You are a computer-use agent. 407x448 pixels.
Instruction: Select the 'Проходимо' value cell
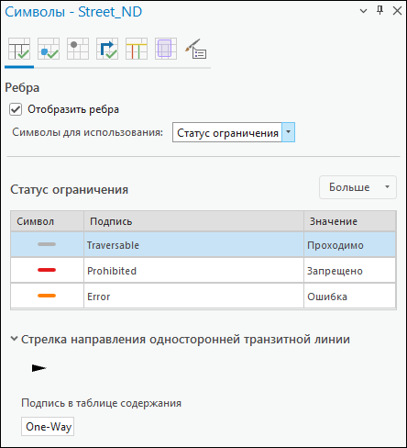(x=350, y=244)
